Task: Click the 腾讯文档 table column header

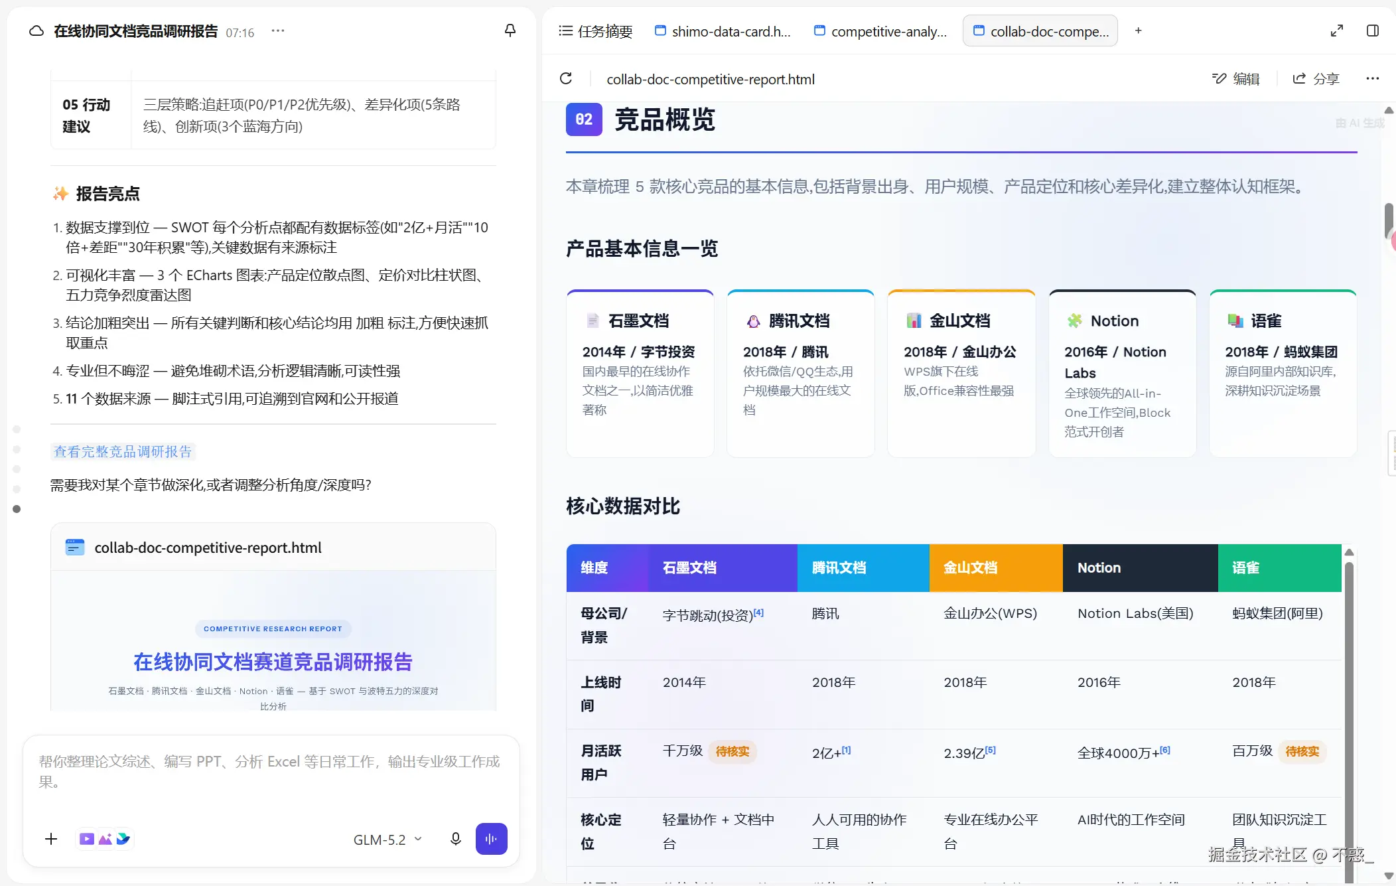Action: (x=863, y=568)
